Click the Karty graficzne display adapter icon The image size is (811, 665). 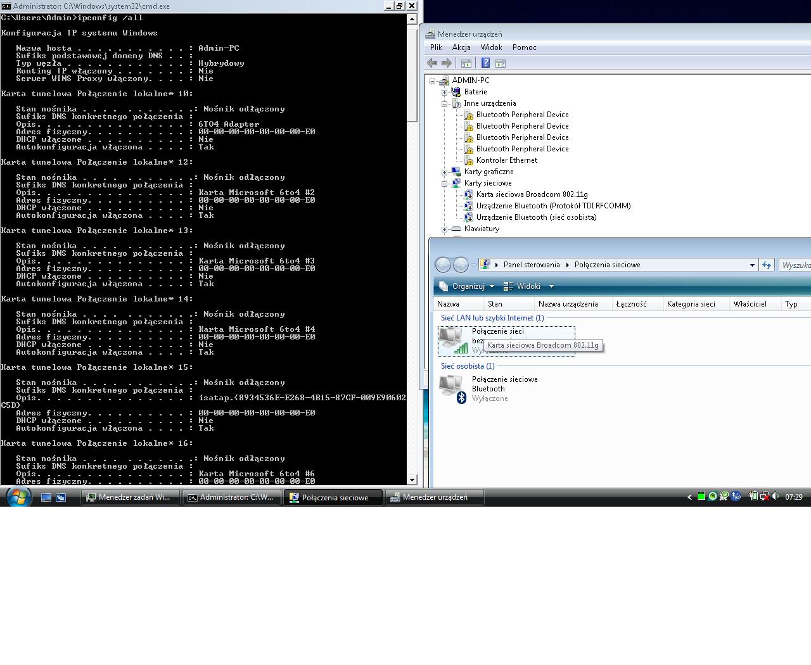pyautogui.click(x=456, y=172)
